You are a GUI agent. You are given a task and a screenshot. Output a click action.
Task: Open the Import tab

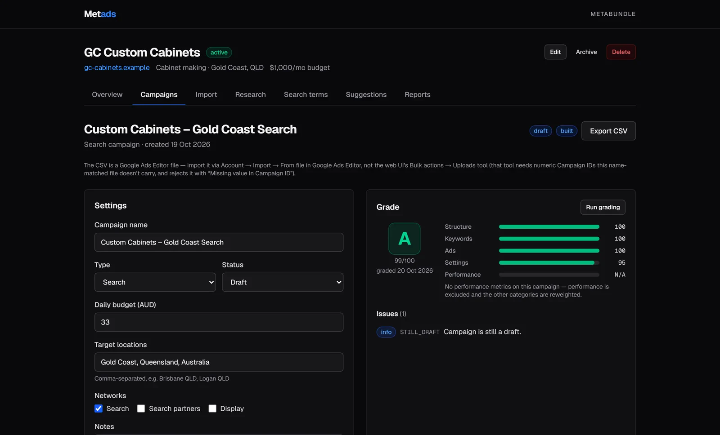pyautogui.click(x=206, y=94)
